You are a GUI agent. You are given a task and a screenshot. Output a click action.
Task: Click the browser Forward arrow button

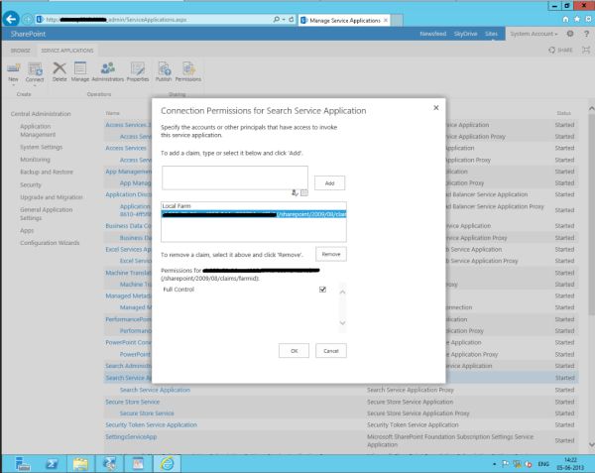(x=27, y=19)
